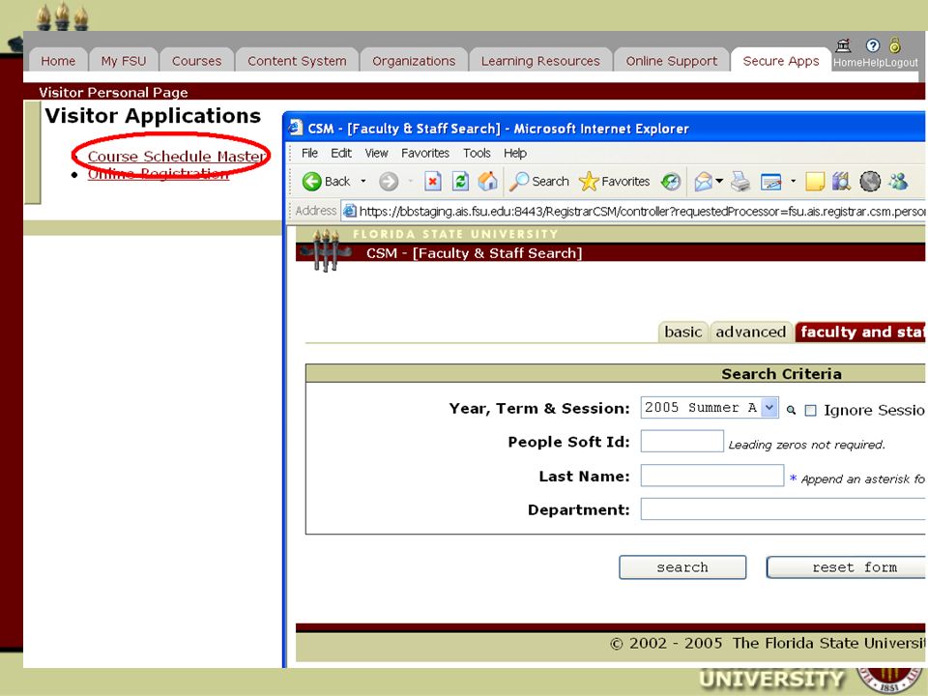Open the Content System tab
Viewport: 928px width, 696px height.
[297, 61]
